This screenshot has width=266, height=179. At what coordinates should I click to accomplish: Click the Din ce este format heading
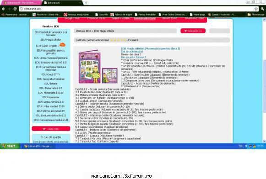133,58
